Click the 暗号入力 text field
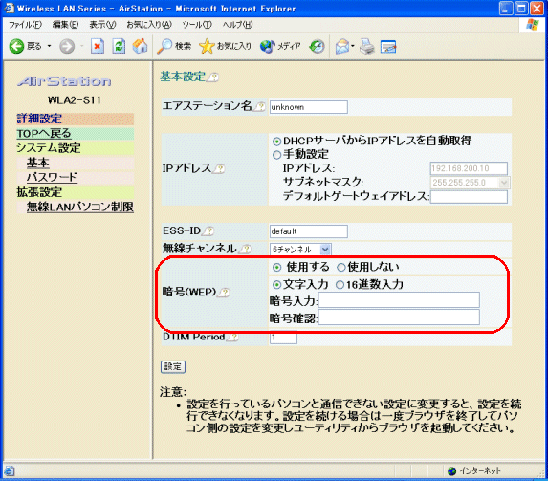This screenshot has height=481, width=548. point(399,300)
